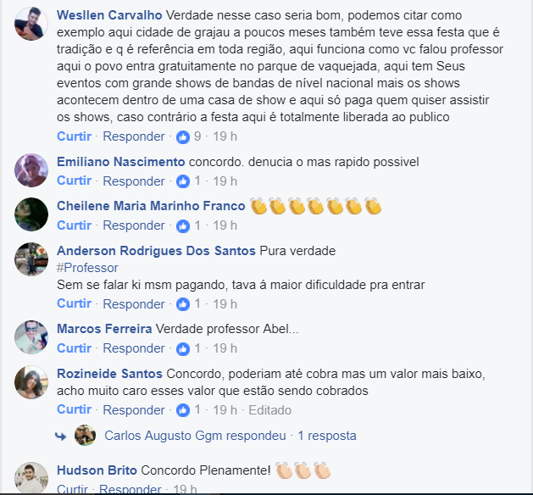Screen dimensions: 533x495
Task: Open Wesllen Carvalho's profile name link
Action: 109,15
